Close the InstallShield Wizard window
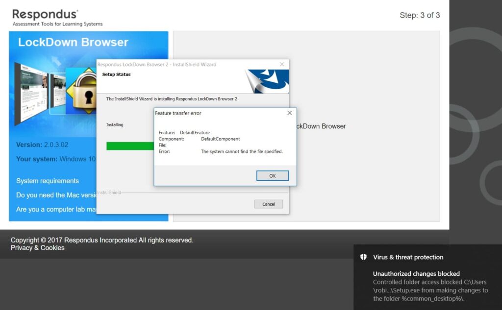This screenshot has height=310, width=502. [x=282, y=64]
